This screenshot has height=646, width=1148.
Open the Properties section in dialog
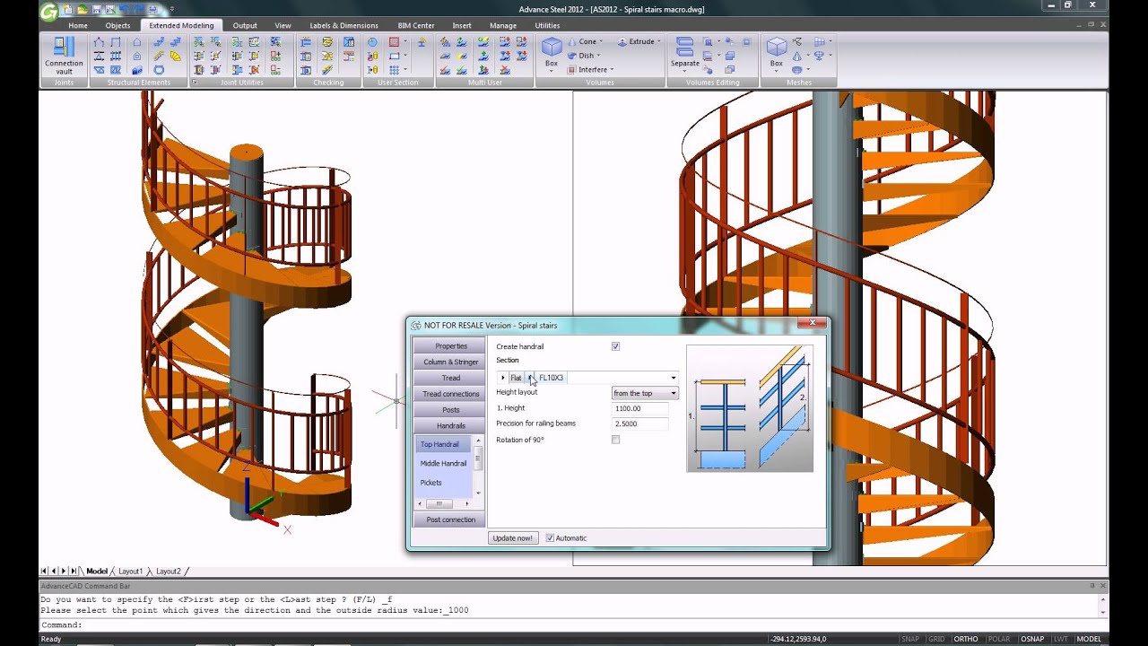(450, 346)
